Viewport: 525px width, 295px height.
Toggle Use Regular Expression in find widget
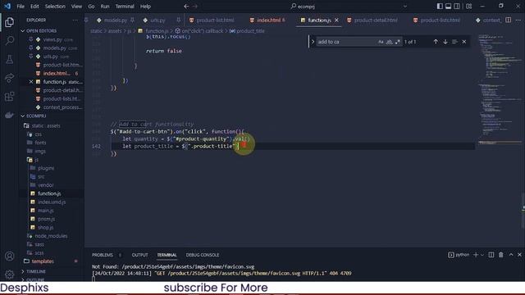click(397, 42)
